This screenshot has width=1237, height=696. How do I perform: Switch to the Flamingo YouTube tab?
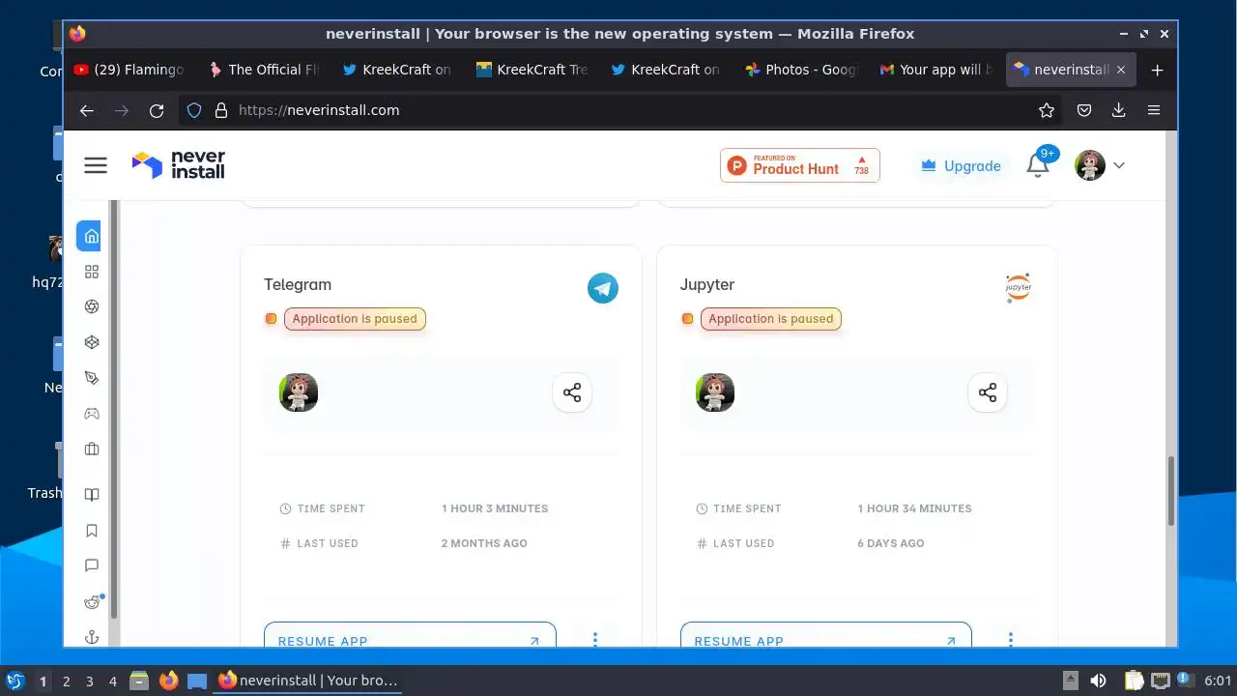point(129,70)
